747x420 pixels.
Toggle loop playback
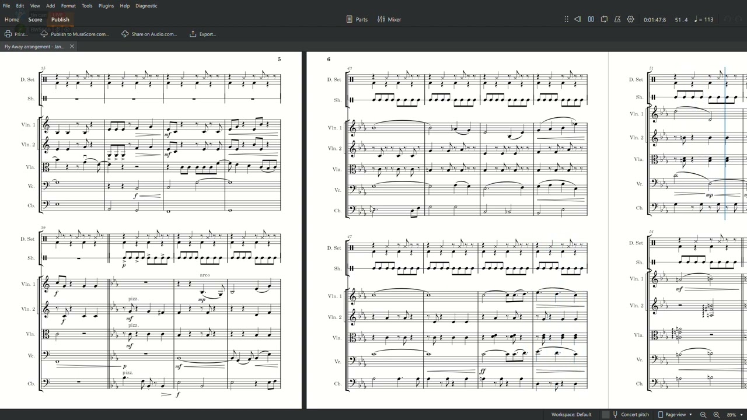pyautogui.click(x=604, y=19)
